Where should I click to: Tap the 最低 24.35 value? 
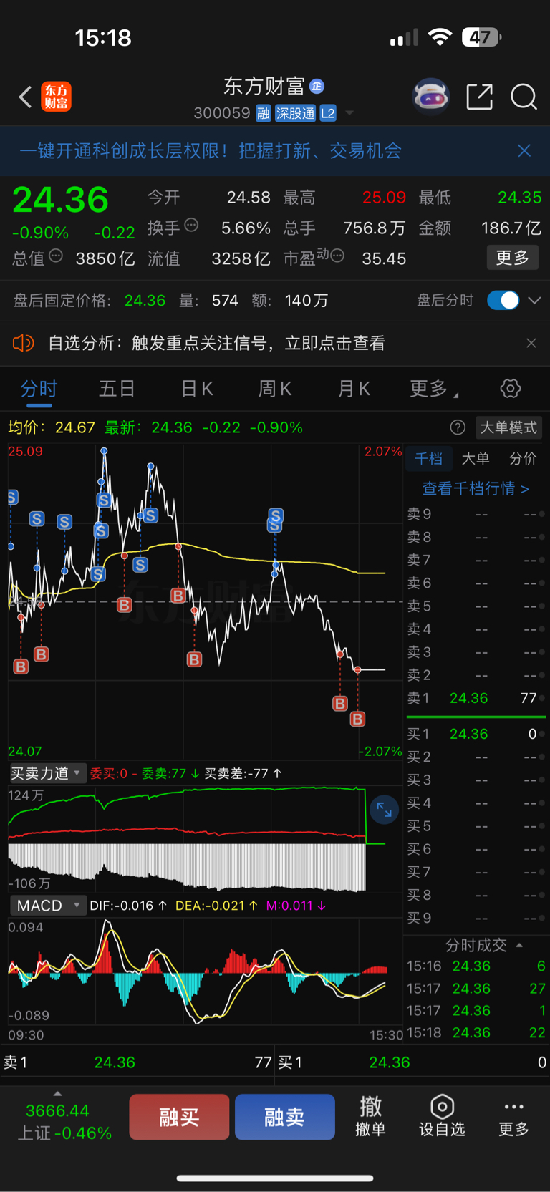tap(520, 197)
